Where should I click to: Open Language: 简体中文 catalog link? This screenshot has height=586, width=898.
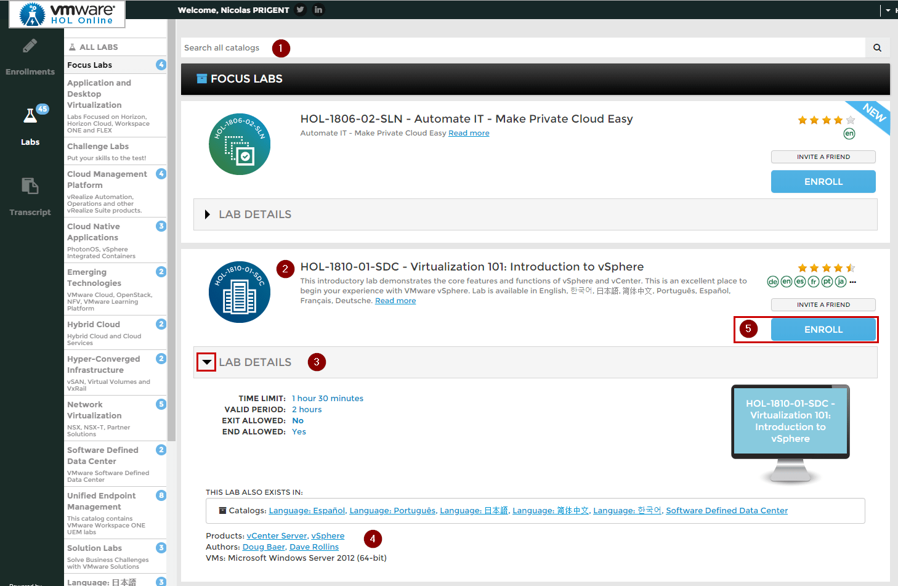point(551,511)
